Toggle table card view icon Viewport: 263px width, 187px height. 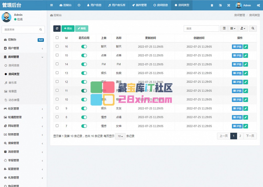click(224, 28)
